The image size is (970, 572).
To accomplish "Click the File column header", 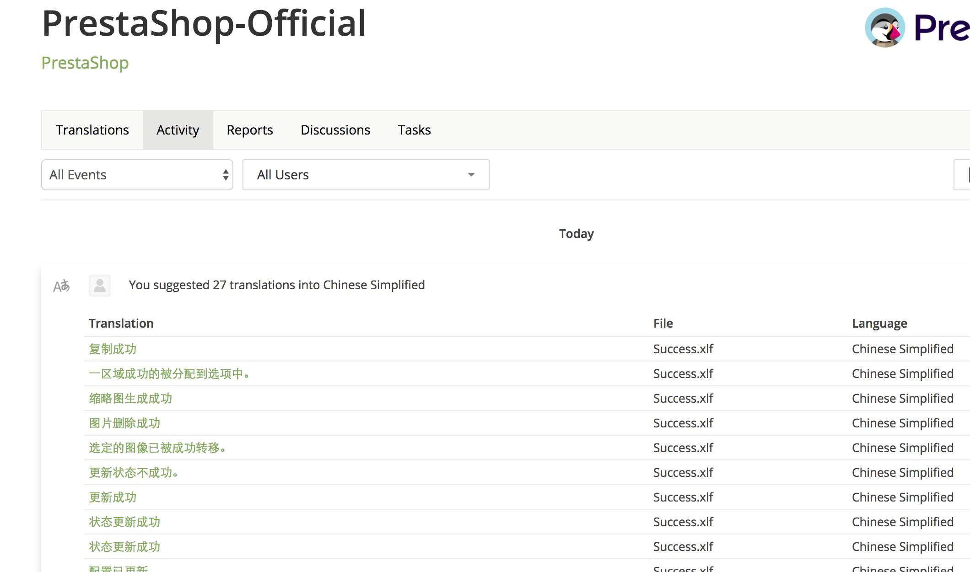I will click(663, 324).
